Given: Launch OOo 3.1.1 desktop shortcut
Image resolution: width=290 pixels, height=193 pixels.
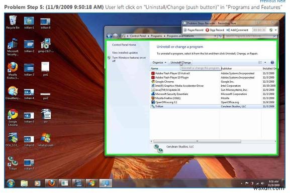Looking at the screenshot, I should point(13,139).
